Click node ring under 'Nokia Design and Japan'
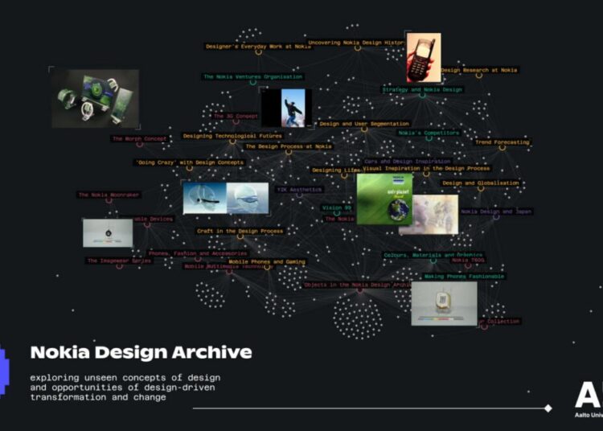This screenshot has height=431, width=603. [x=496, y=217]
